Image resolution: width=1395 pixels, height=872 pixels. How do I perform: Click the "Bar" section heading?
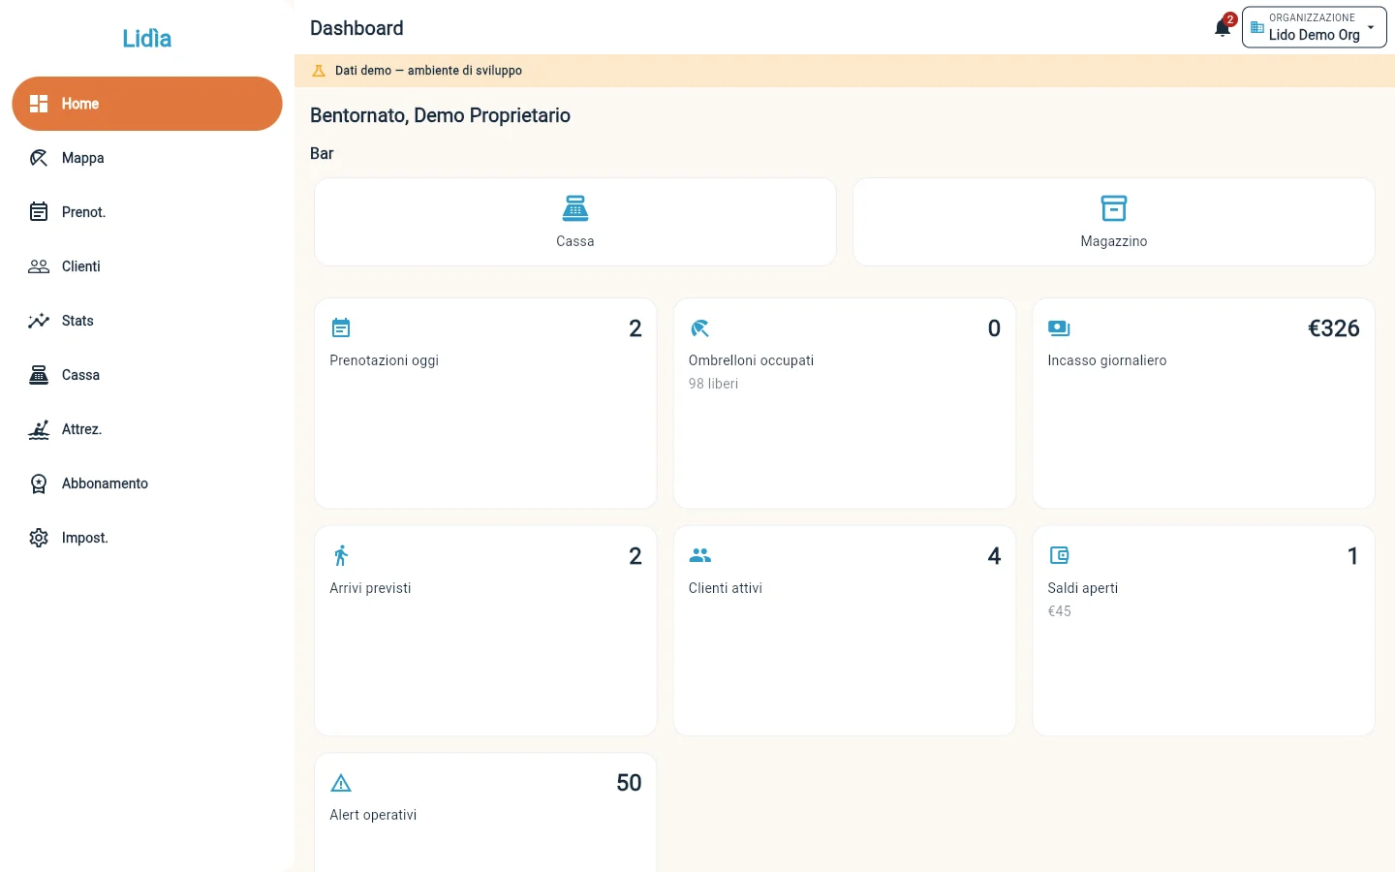point(322,153)
